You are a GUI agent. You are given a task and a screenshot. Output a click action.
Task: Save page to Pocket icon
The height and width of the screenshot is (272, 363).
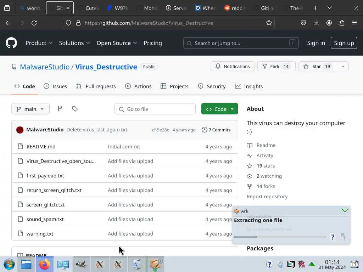coord(303,23)
